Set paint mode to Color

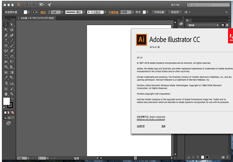pos(5,113)
